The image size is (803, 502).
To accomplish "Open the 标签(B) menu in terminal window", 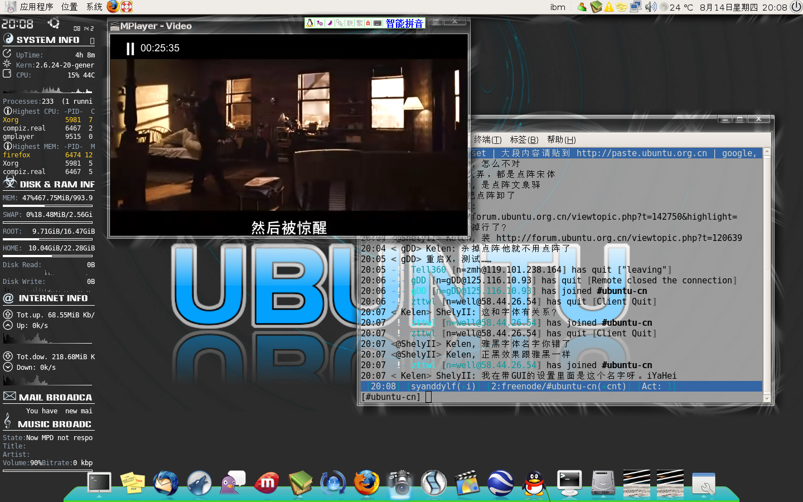I will [x=524, y=139].
